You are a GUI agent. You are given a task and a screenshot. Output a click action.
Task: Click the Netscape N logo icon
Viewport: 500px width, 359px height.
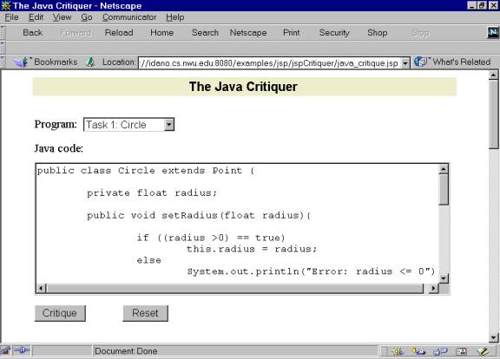[493, 32]
